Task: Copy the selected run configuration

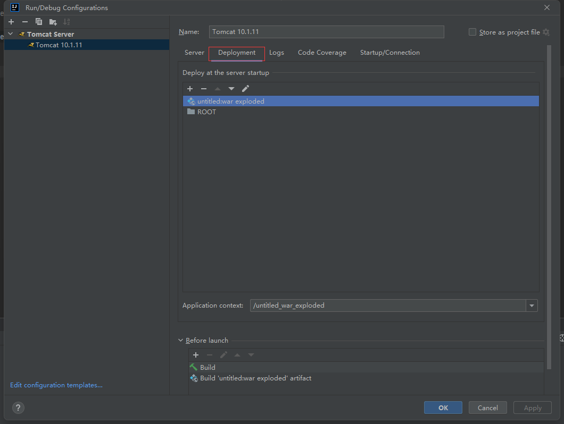Action: [x=39, y=22]
